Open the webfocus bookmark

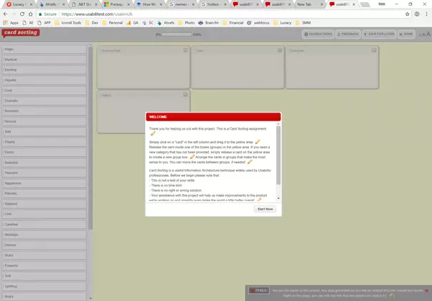(258, 23)
